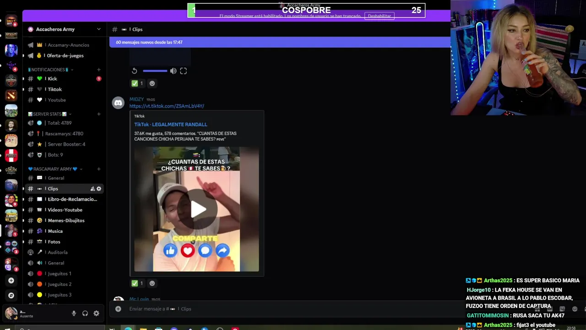Viewport: 586px width, 330px height.
Task: Mute the video player speaker icon
Action: (x=173, y=71)
